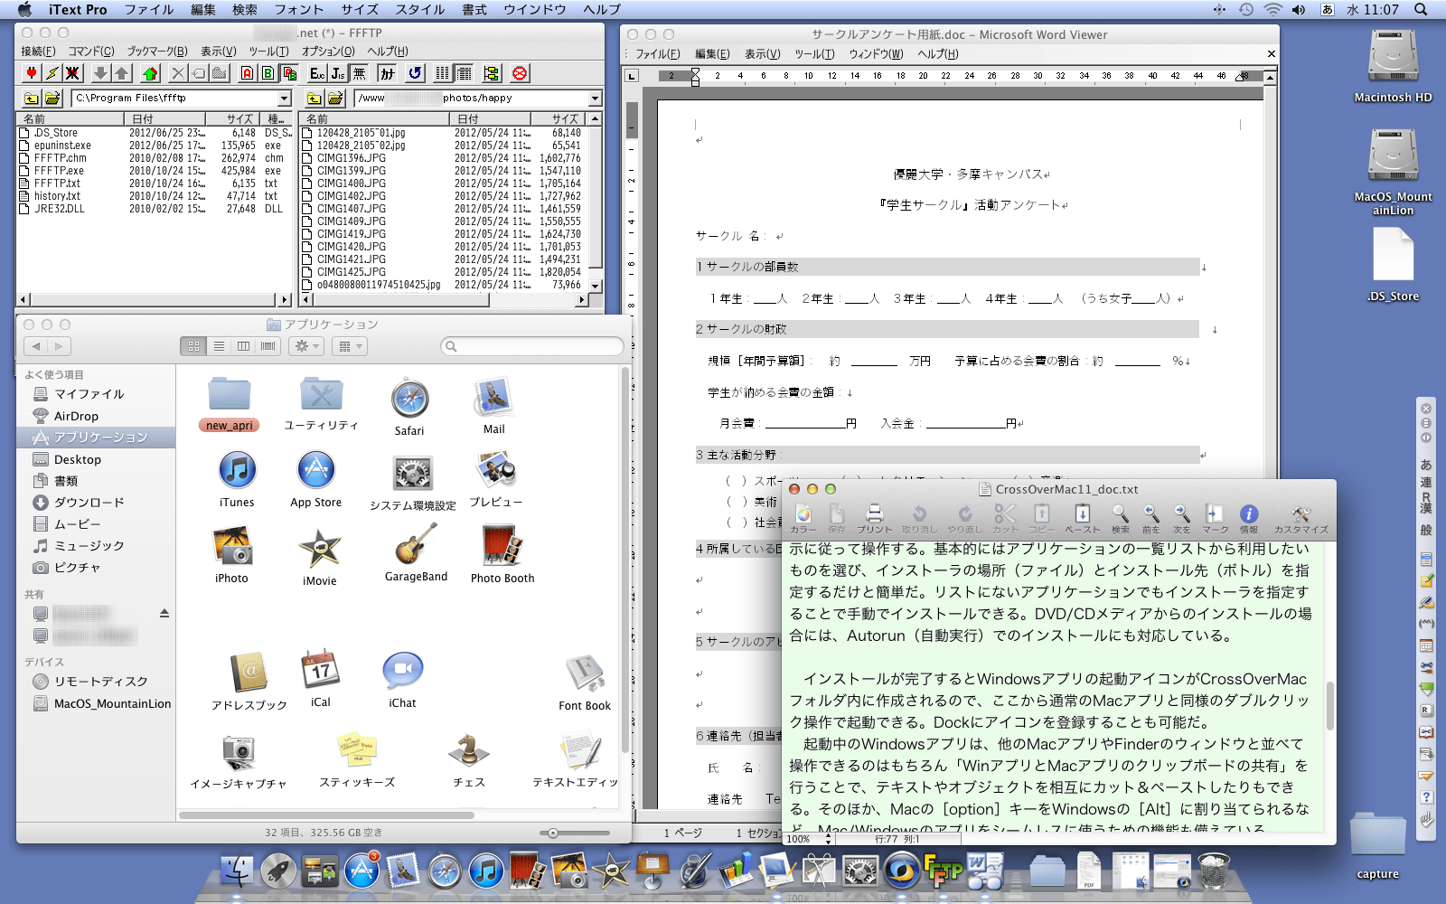Viewport: 1446px width, 904px height.
Task: Open the input source menu (あ) in menu bar
Action: pos(1328,9)
